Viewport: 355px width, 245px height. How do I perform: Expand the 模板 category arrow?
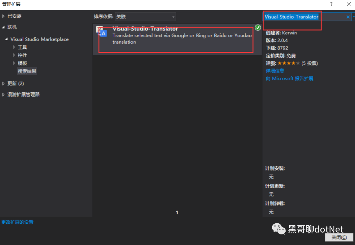tap(14, 63)
